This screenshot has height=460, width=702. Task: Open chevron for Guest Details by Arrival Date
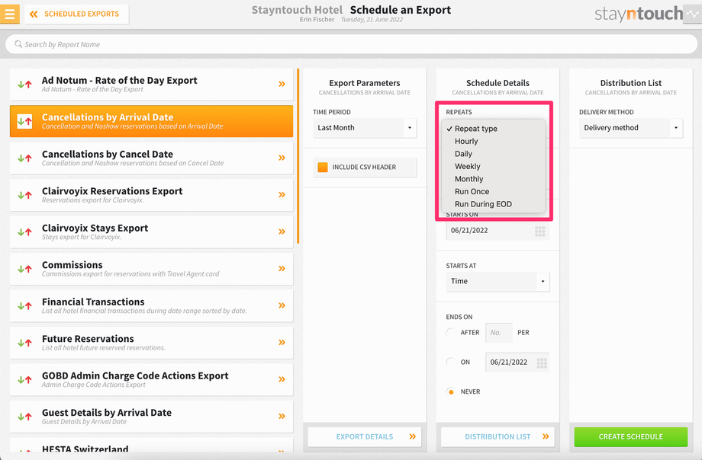pos(282,416)
